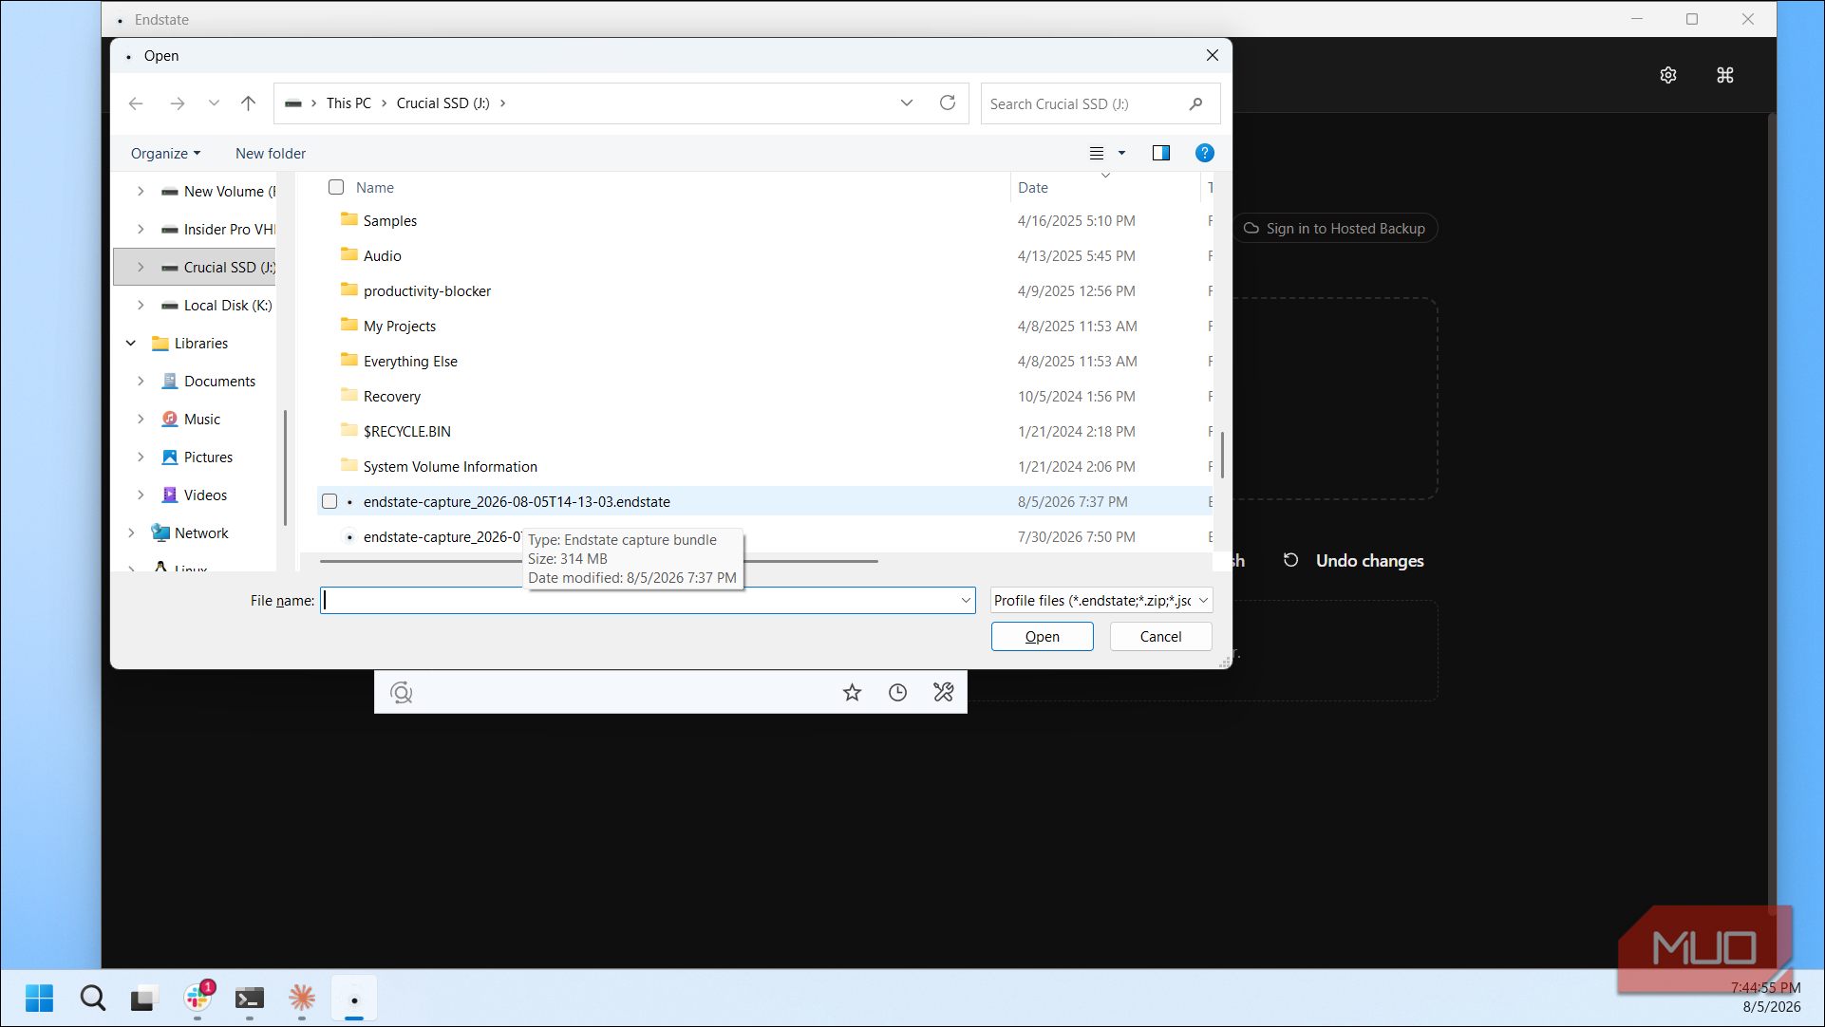Viewport: 1825px width, 1027px height.
Task: Open the orange starburst taskbar app
Action: (301, 998)
